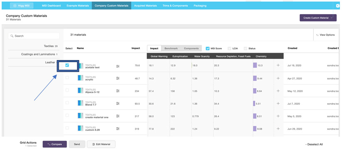Click the Send button

coord(77,144)
